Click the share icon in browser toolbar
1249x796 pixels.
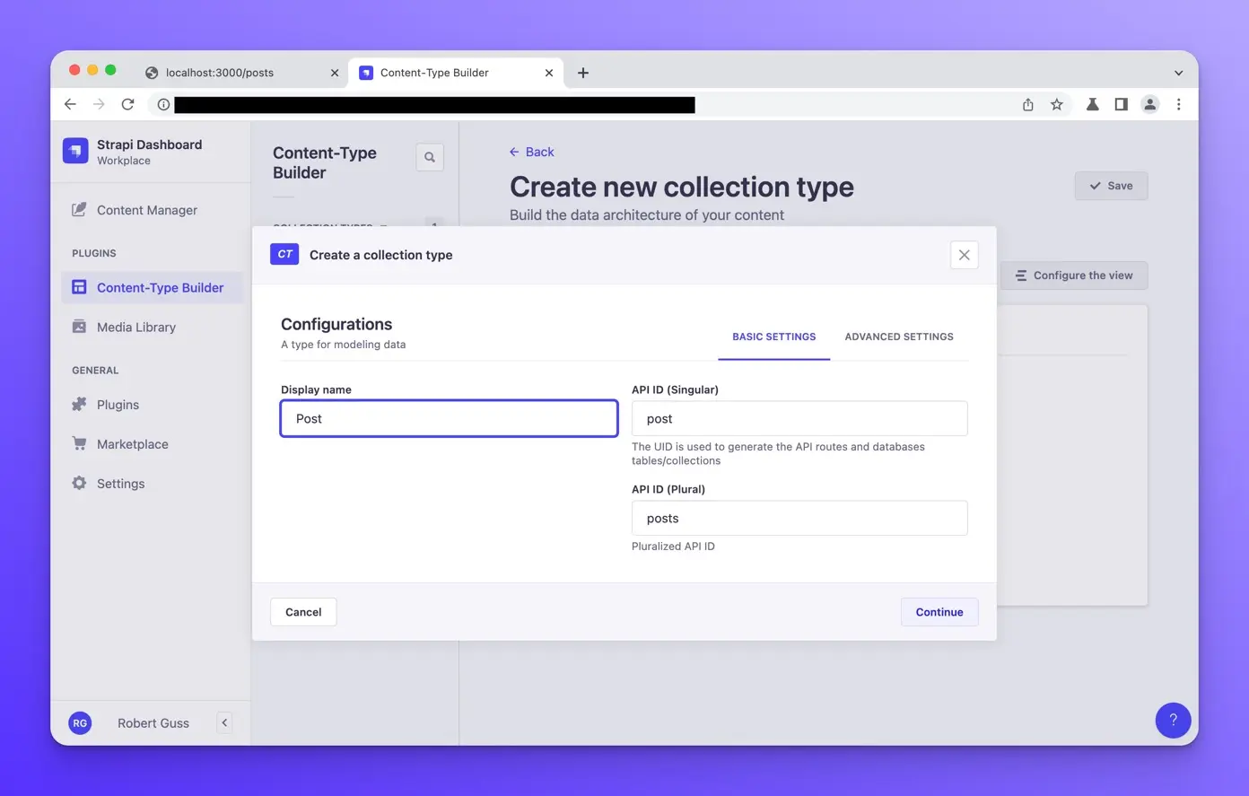(1028, 104)
